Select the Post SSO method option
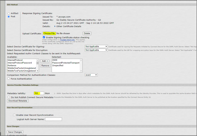Screen dimensions: 197x136 pos(9,16)
